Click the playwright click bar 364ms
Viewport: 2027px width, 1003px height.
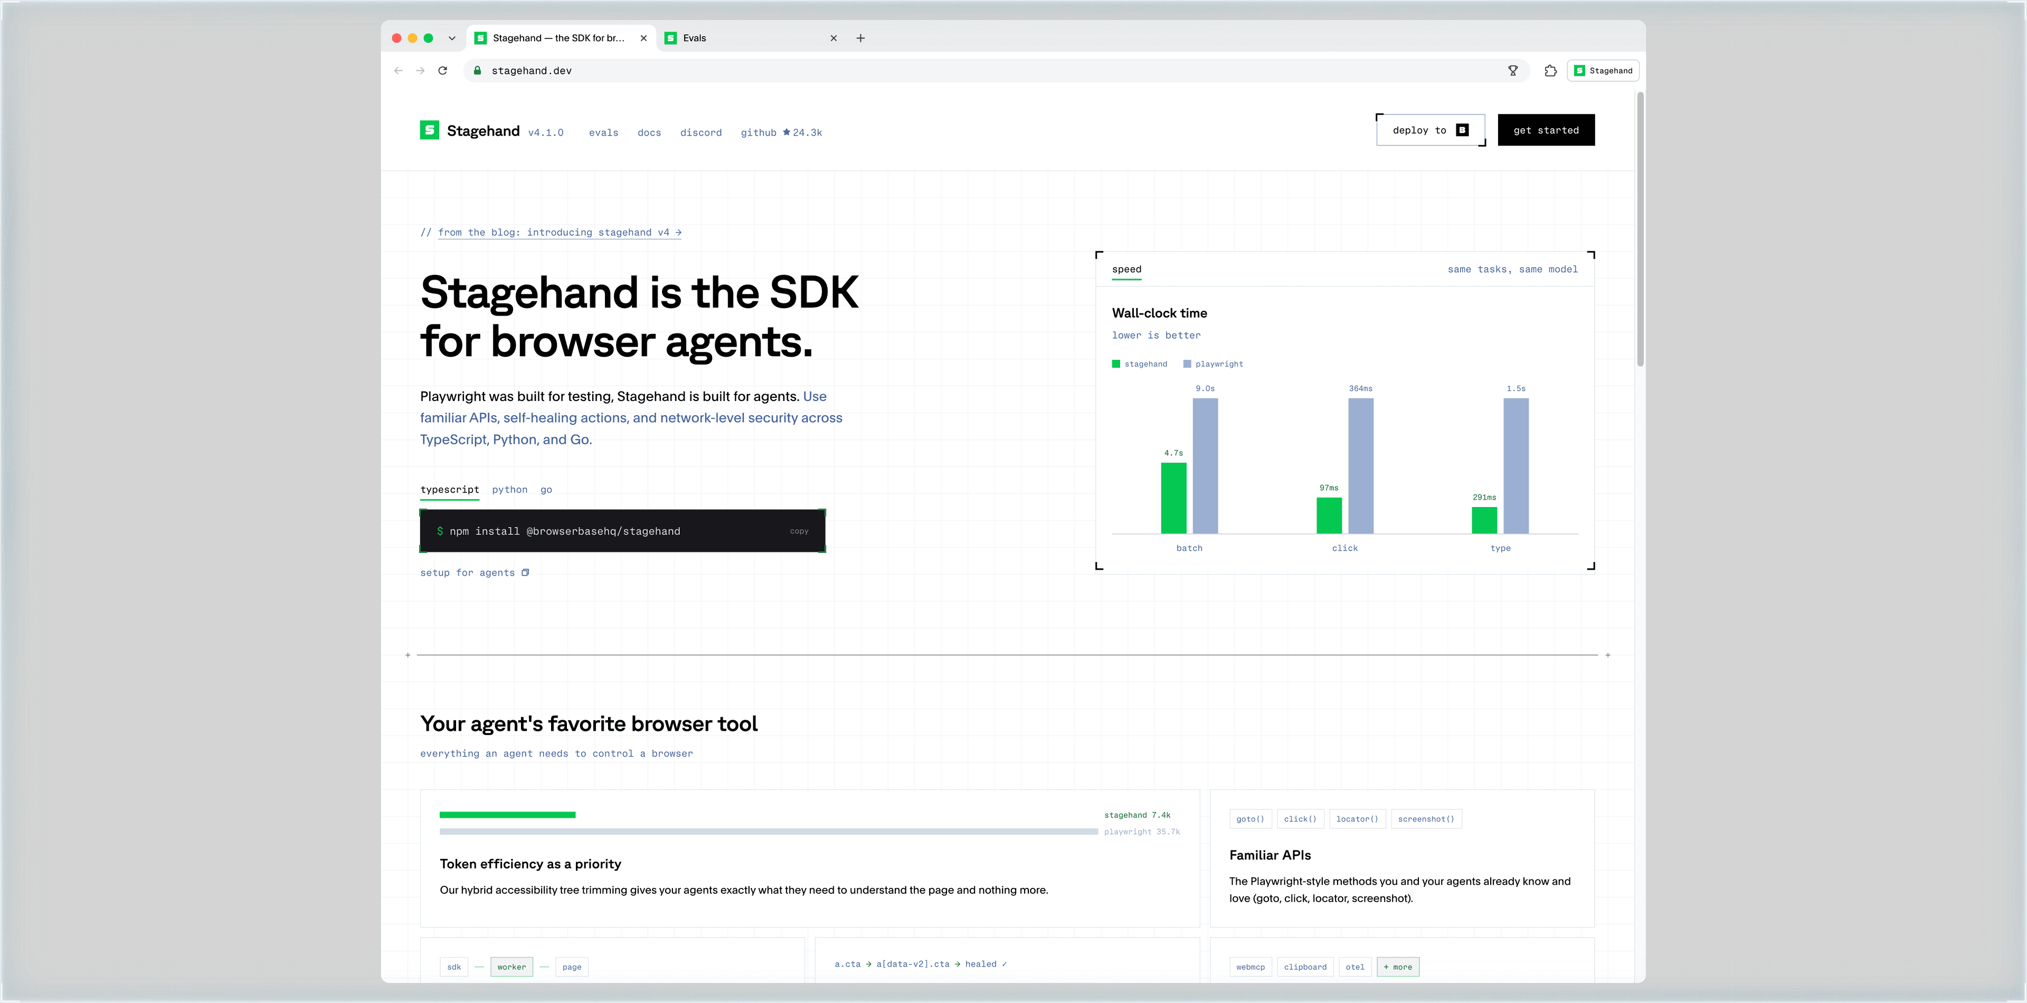pyautogui.click(x=1360, y=466)
